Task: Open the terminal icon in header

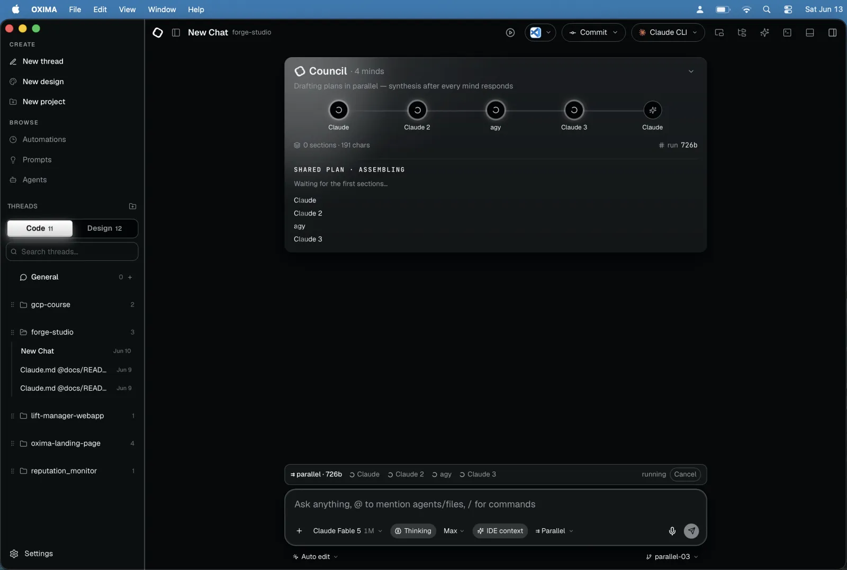Action: pos(787,33)
